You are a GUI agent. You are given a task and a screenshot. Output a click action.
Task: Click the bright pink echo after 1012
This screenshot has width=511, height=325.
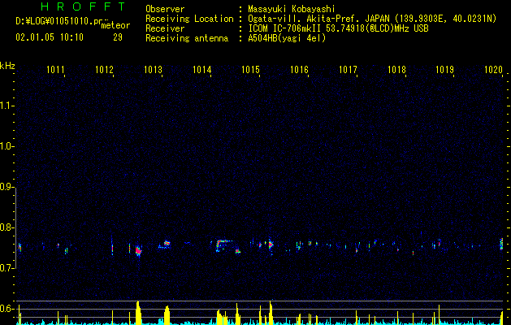[138, 251]
